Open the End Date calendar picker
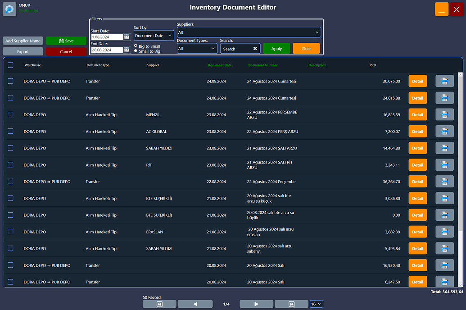The width and height of the screenshot is (466, 310). (x=127, y=50)
